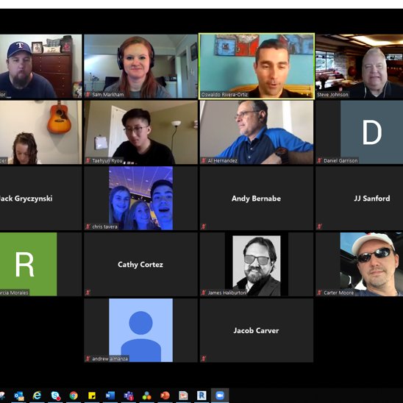Click the 'Steve Johnson' name label
403x403 pixels.
pyautogui.click(x=332, y=95)
